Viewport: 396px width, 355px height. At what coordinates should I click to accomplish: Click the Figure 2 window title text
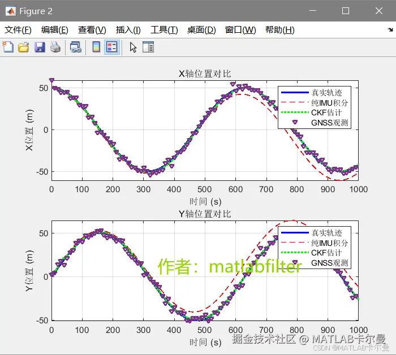click(36, 11)
